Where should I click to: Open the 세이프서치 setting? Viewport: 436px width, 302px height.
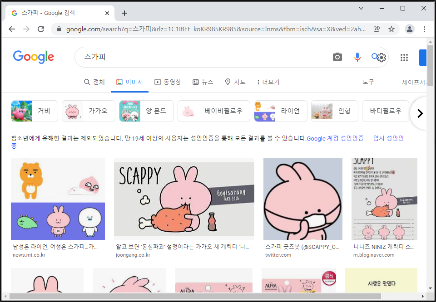414,82
